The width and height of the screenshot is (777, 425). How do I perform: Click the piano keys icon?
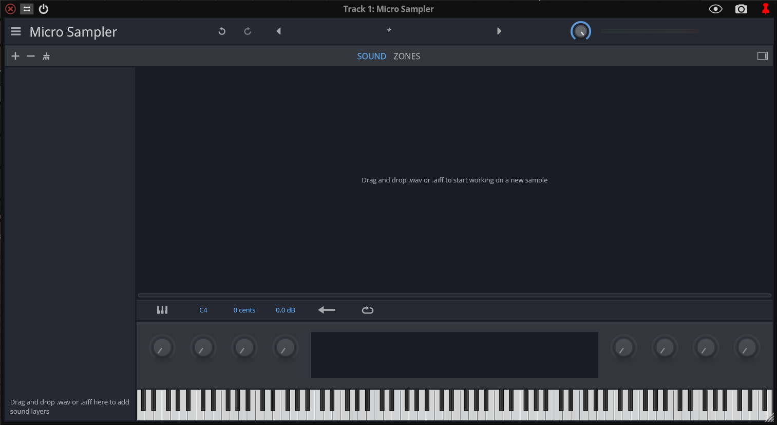click(162, 310)
